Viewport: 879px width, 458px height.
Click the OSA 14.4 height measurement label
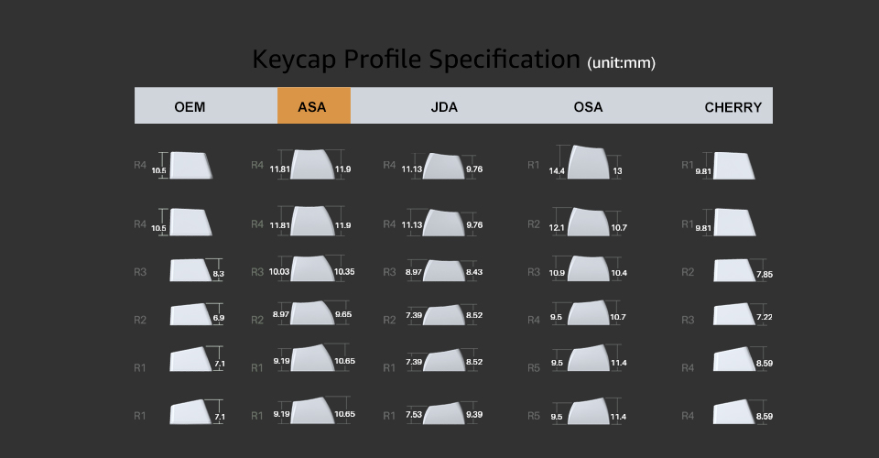tap(556, 171)
